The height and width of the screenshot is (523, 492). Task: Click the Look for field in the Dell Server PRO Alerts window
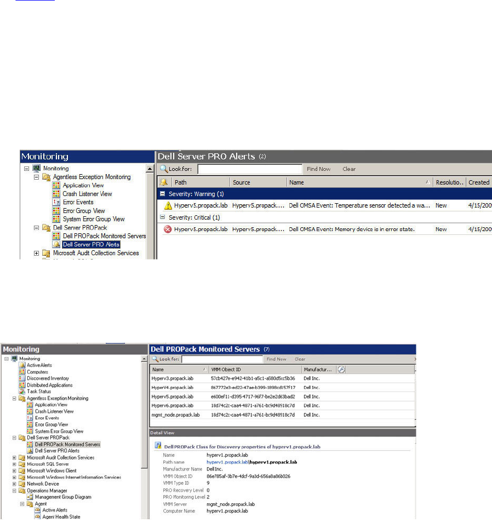pyautogui.click(x=250, y=169)
